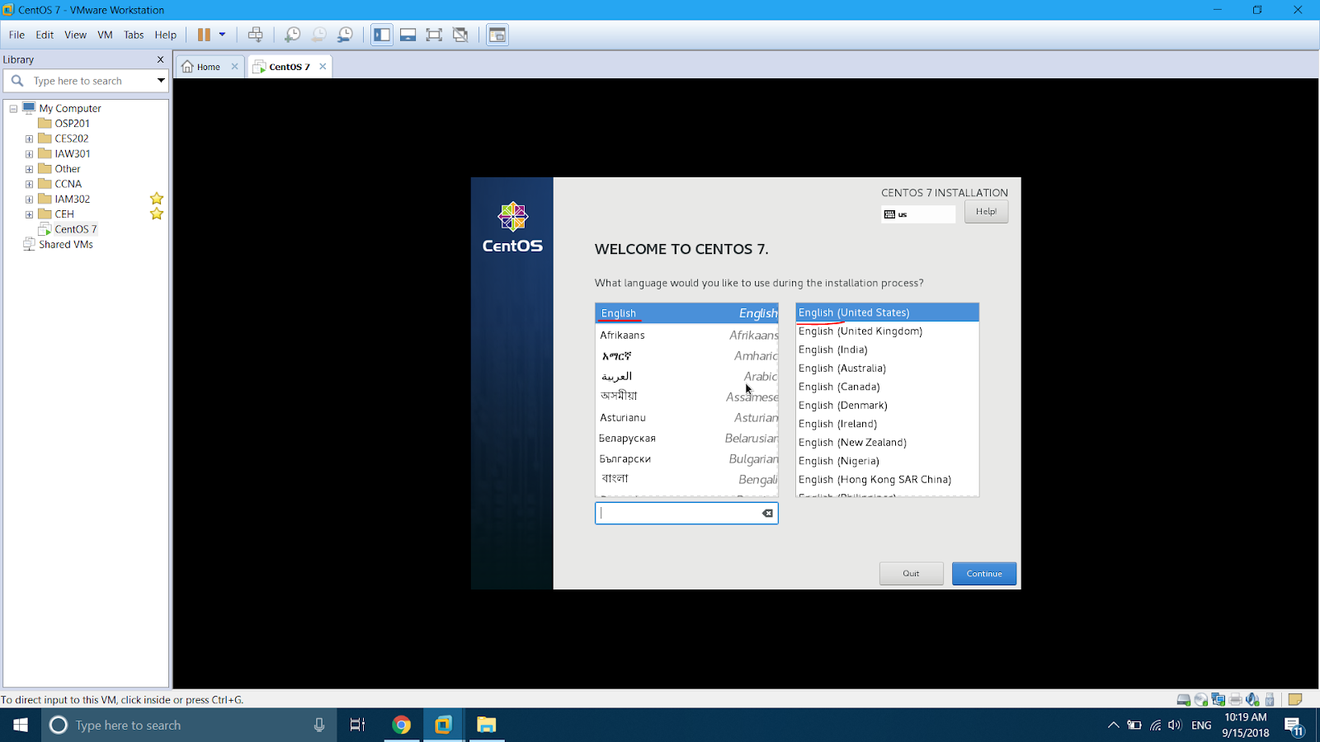Viewport: 1320px width, 742px height.
Task: Click Continue to proceed with installation
Action: coord(984,574)
